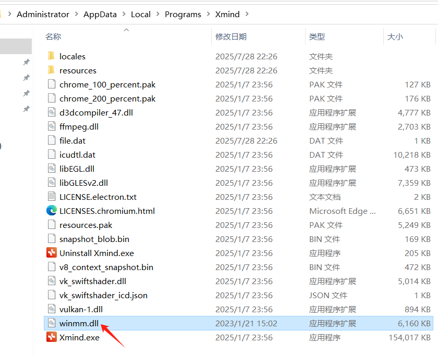Click the libEGL.dll file icon
Image resolution: width=438 pixels, height=357 pixels.
click(52, 168)
